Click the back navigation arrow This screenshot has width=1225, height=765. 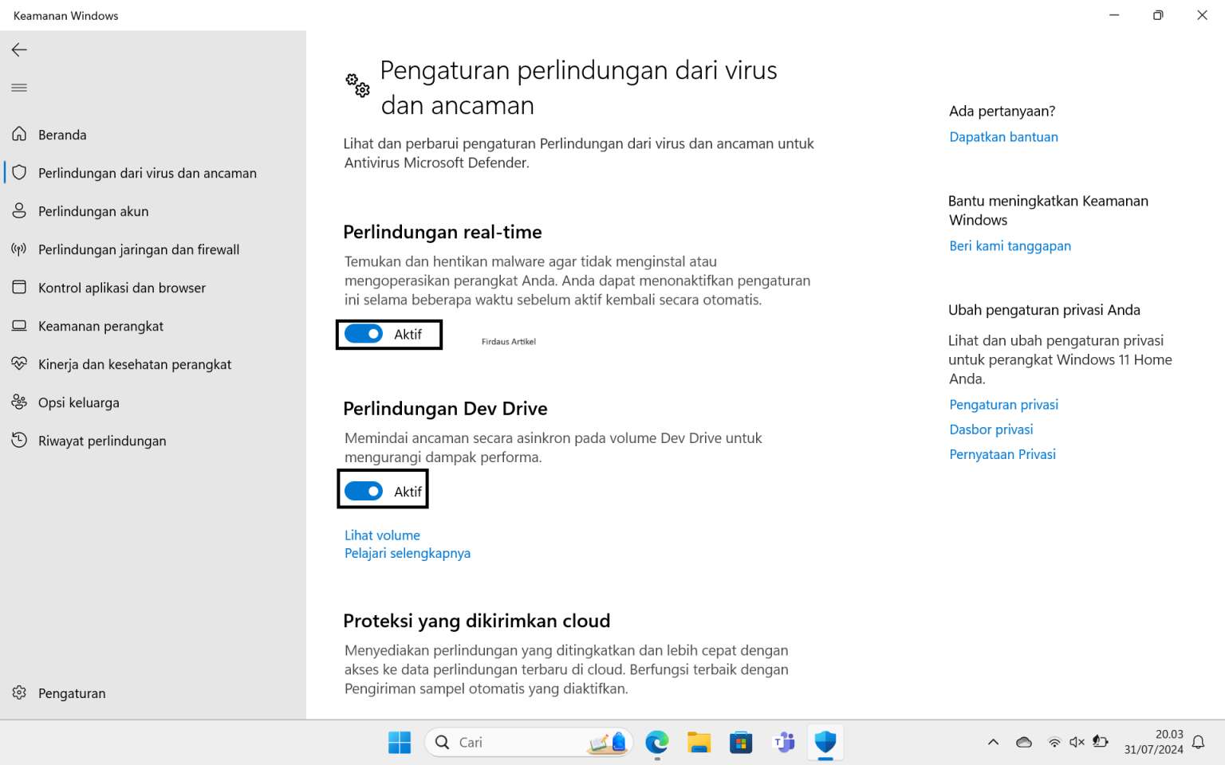[19, 49]
